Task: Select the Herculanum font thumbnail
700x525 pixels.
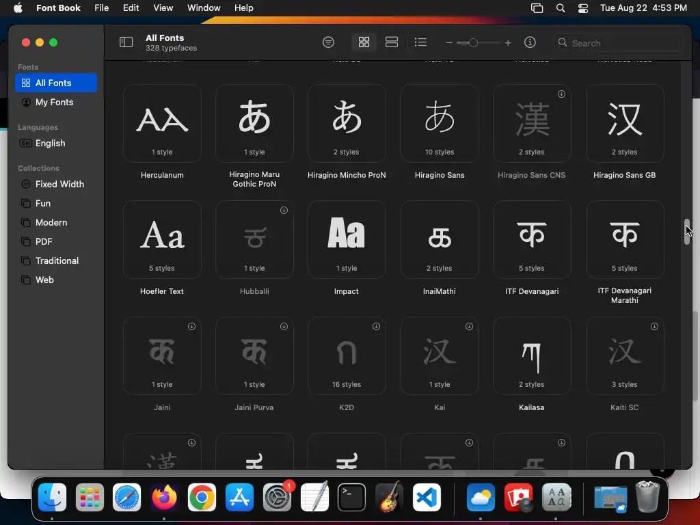Action: tap(162, 123)
